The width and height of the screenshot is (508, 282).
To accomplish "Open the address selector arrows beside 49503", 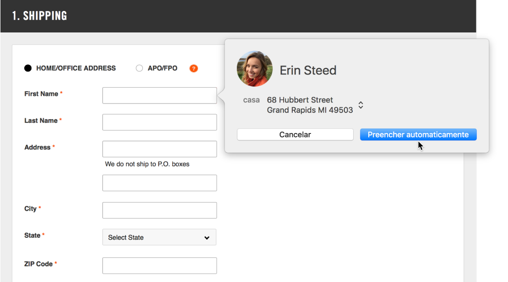I will (361, 105).
